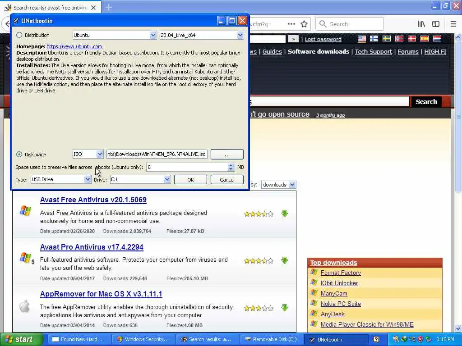This screenshot has height=346, width=462.
Task: Open a new browser tab
Action: (108, 7)
